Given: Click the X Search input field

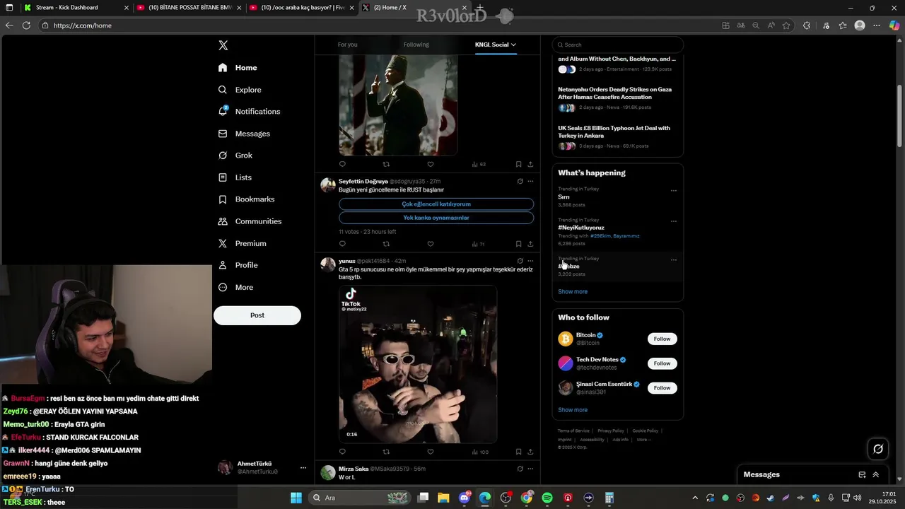Looking at the screenshot, I should (619, 45).
